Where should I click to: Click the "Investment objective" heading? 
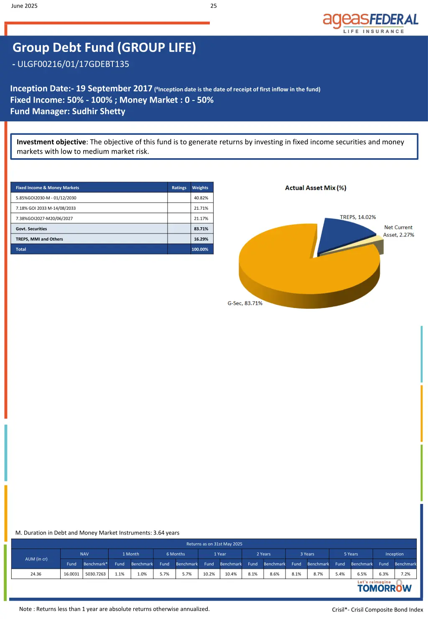(51, 142)
